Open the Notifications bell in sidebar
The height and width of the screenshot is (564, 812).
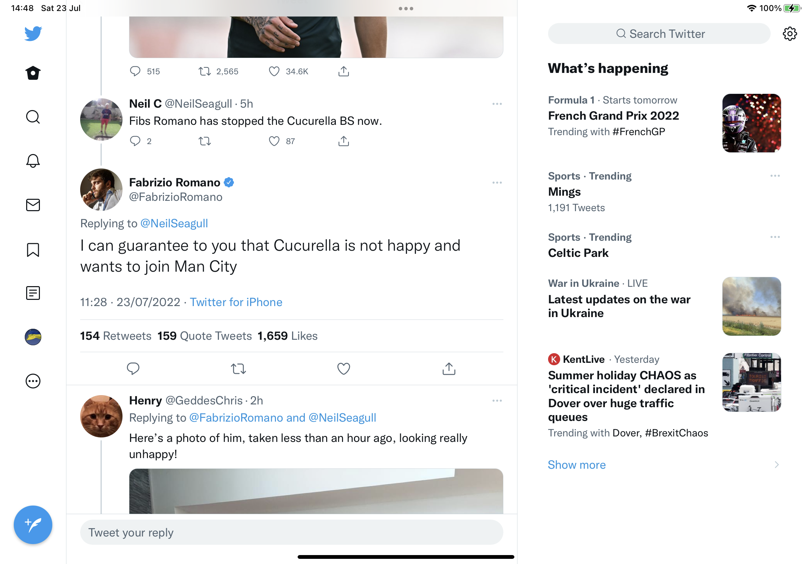tap(33, 161)
